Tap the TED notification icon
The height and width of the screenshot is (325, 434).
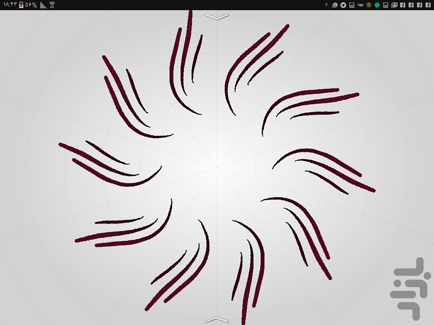click(x=360, y=5)
